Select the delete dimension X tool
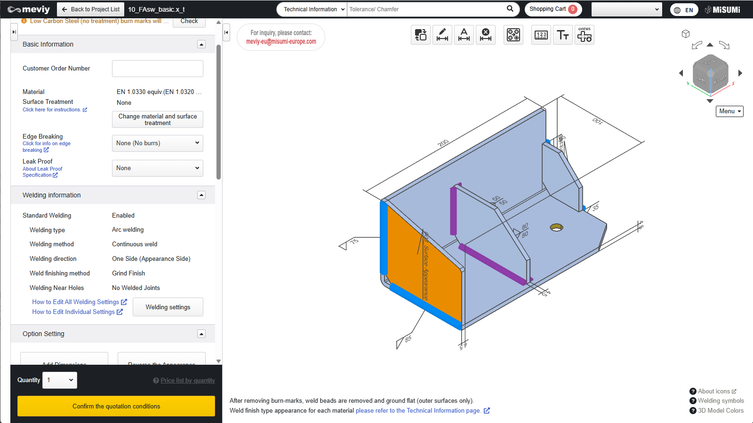 486,35
